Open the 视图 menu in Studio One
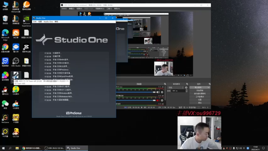This screenshot has width=268, height=151. pos(40,22)
